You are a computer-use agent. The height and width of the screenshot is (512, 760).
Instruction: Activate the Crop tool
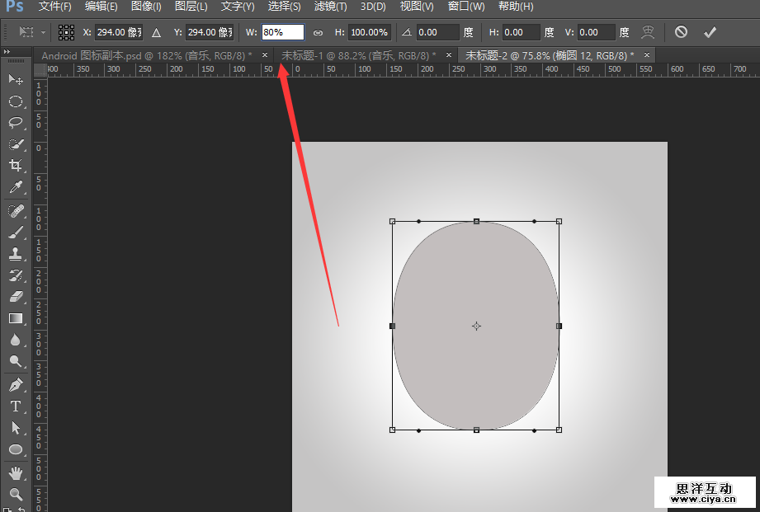coord(16,166)
